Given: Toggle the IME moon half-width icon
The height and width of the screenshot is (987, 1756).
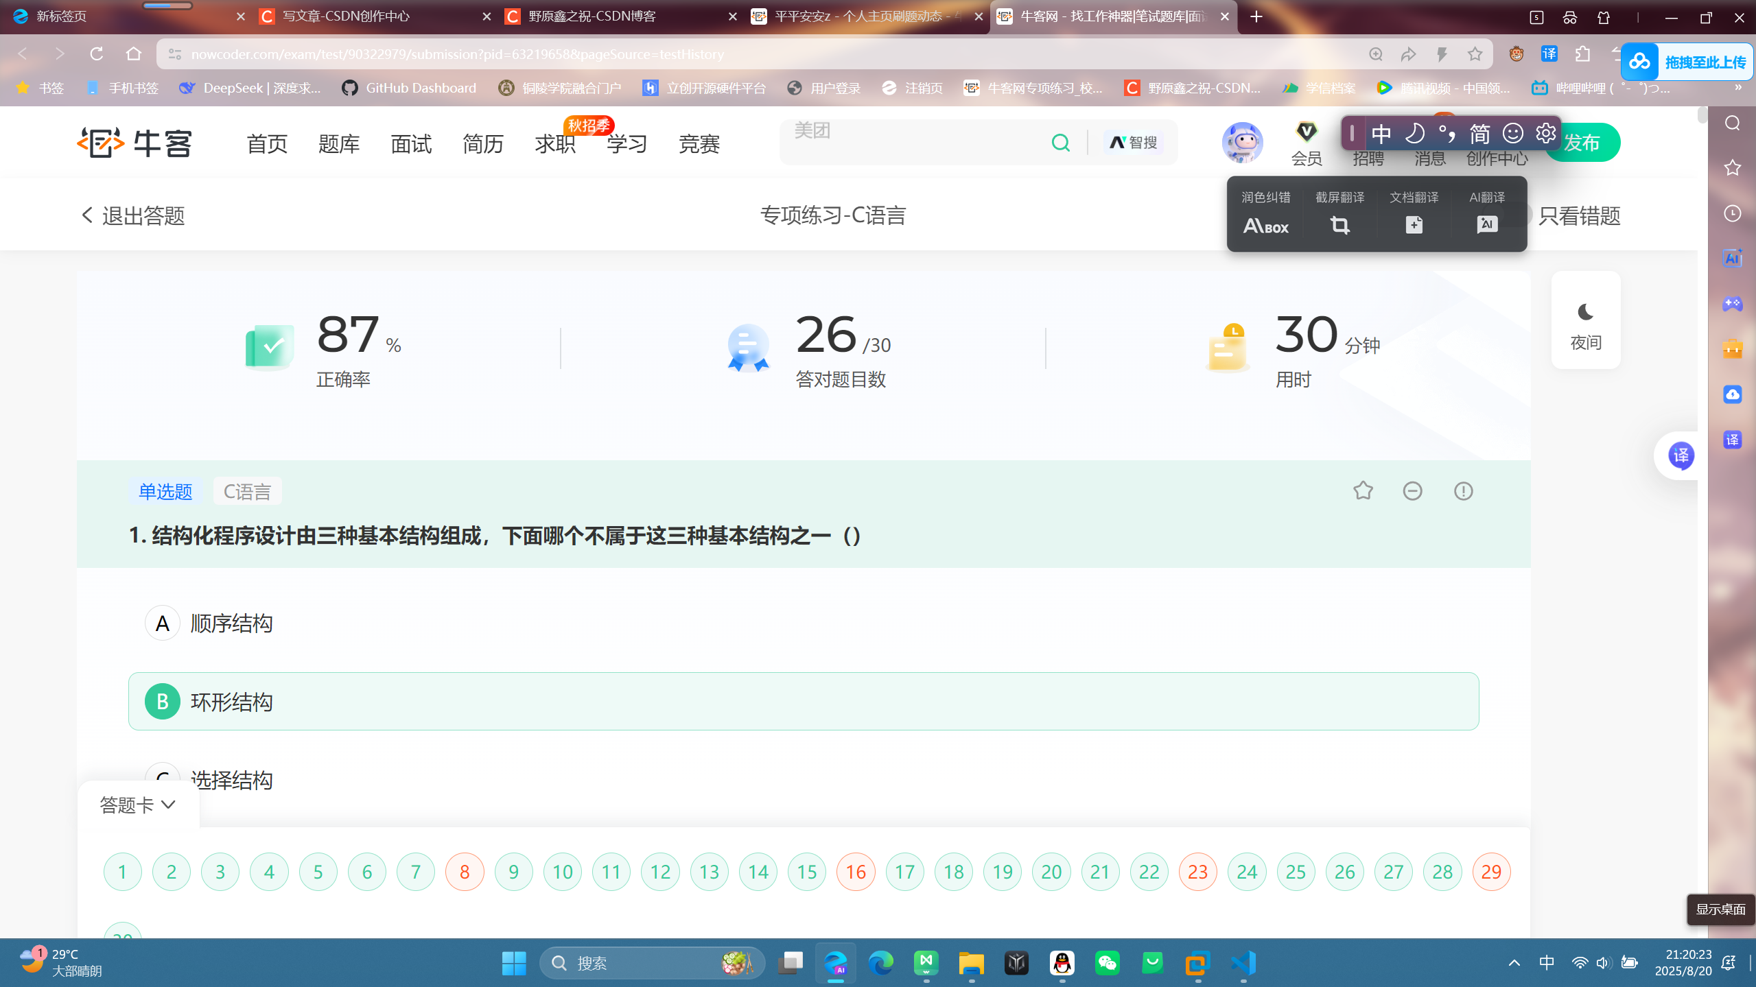Looking at the screenshot, I should coord(1414,133).
